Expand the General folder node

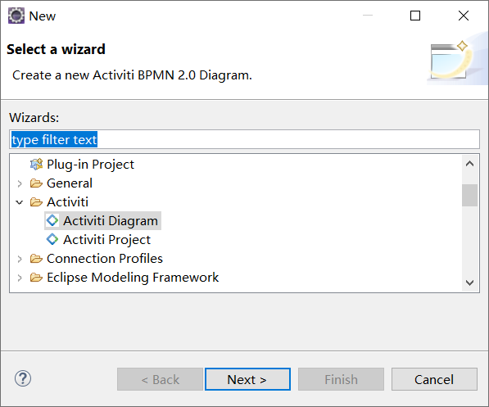pos(20,183)
